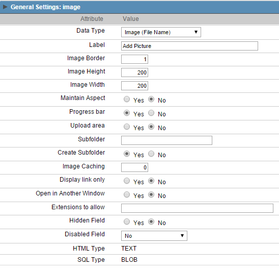Select Yes for Upload area

tap(127, 127)
